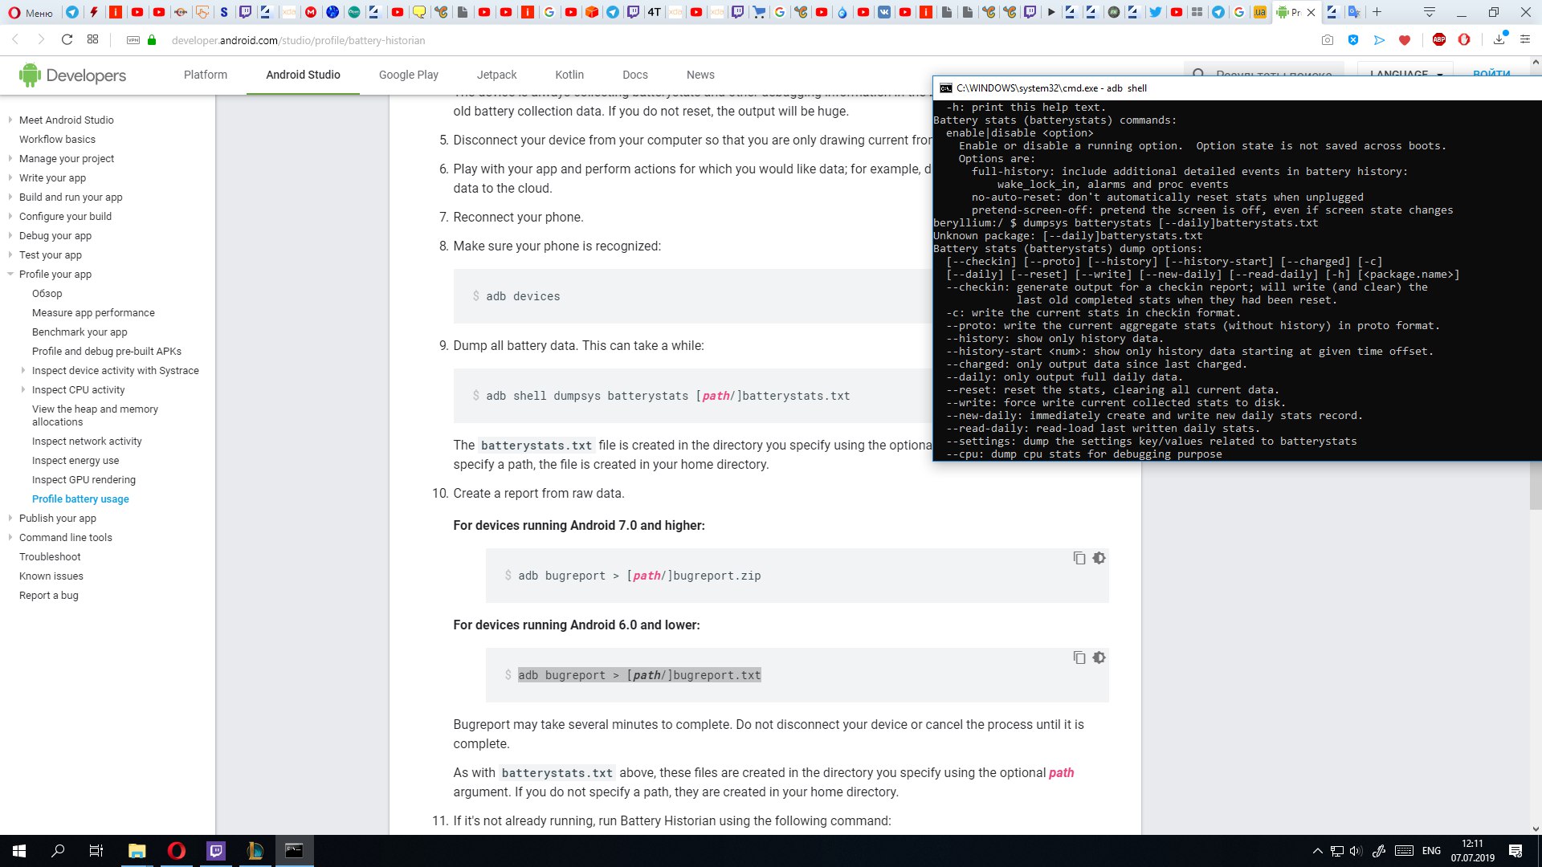
Task: Copy the bugreport.zip command snippet
Action: (x=1079, y=558)
